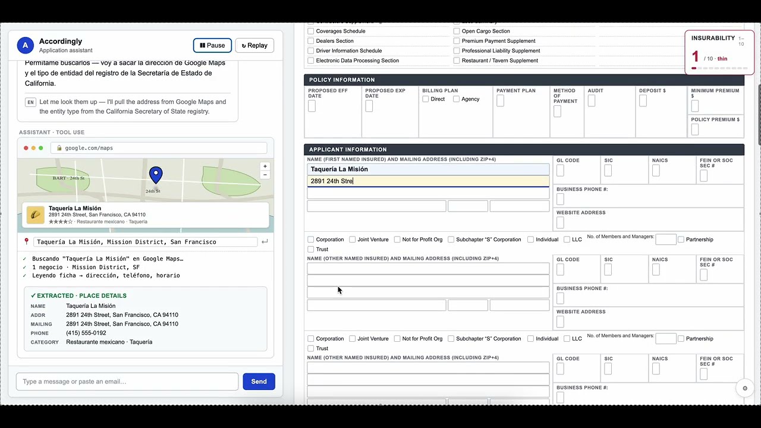Replay the assistant session
This screenshot has width=761, height=428.
click(254, 45)
